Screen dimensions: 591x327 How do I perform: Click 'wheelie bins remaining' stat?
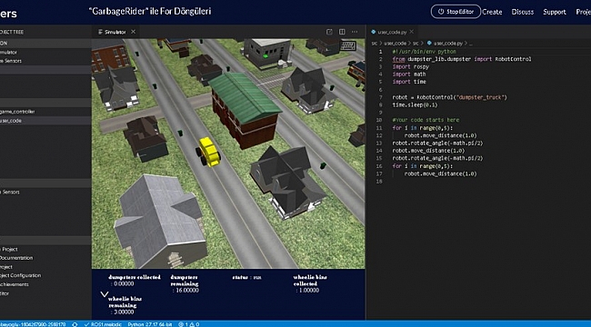(x=125, y=305)
